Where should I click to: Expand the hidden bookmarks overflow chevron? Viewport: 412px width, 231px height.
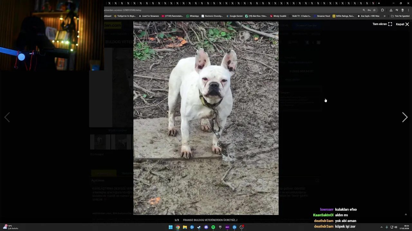(384, 16)
